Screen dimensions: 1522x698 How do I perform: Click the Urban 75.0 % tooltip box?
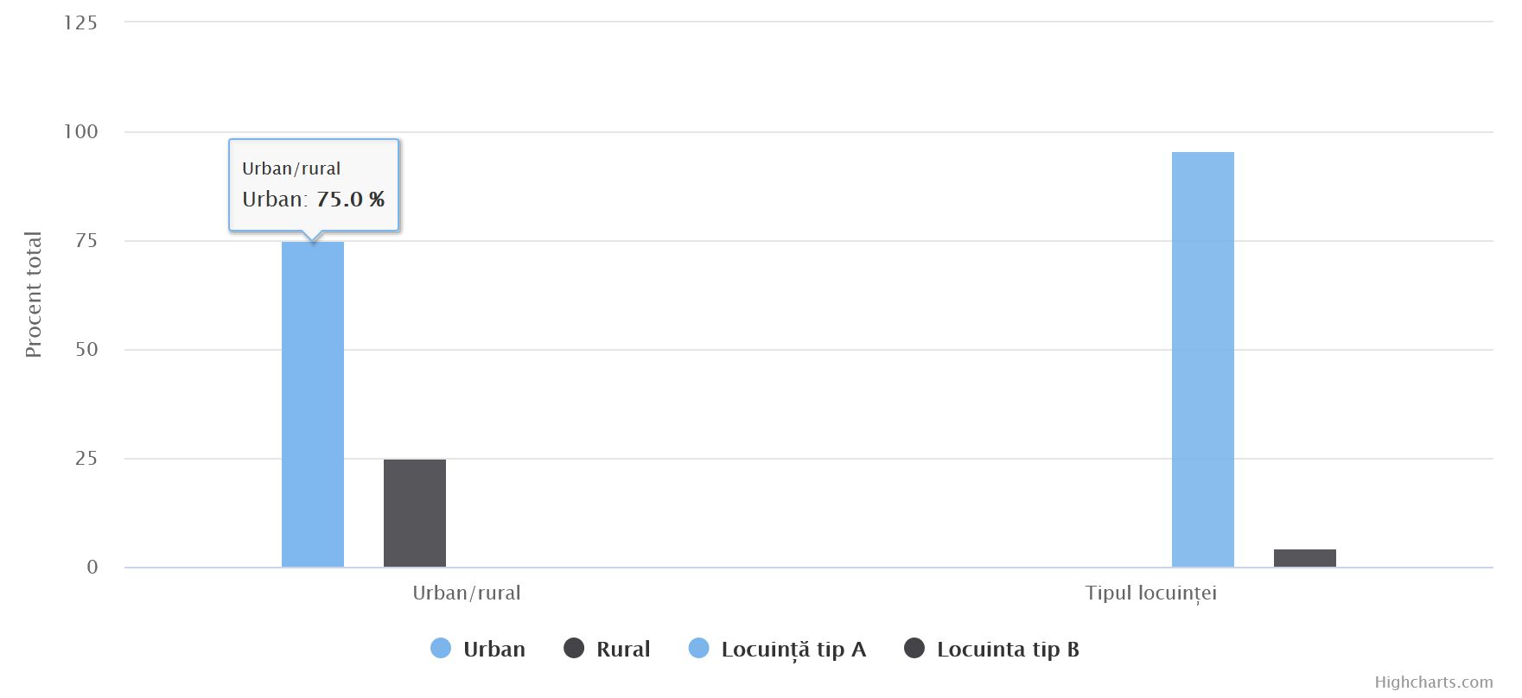click(x=313, y=184)
